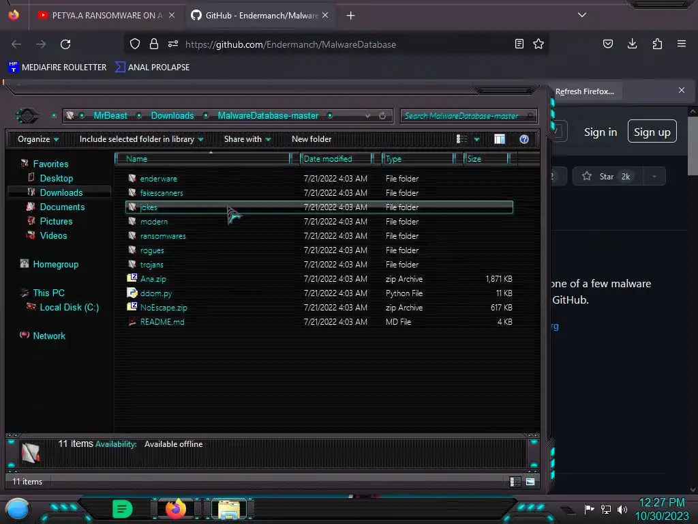
Task: Open Explorer help icon
Action: pyautogui.click(x=524, y=139)
